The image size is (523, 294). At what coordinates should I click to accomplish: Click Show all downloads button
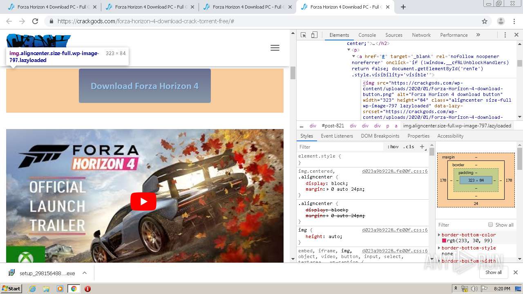pos(494,272)
